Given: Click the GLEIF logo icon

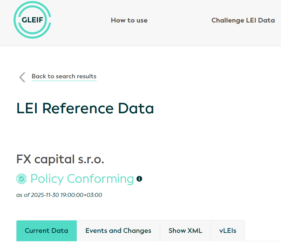Looking at the screenshot, I should pos(32,20).
